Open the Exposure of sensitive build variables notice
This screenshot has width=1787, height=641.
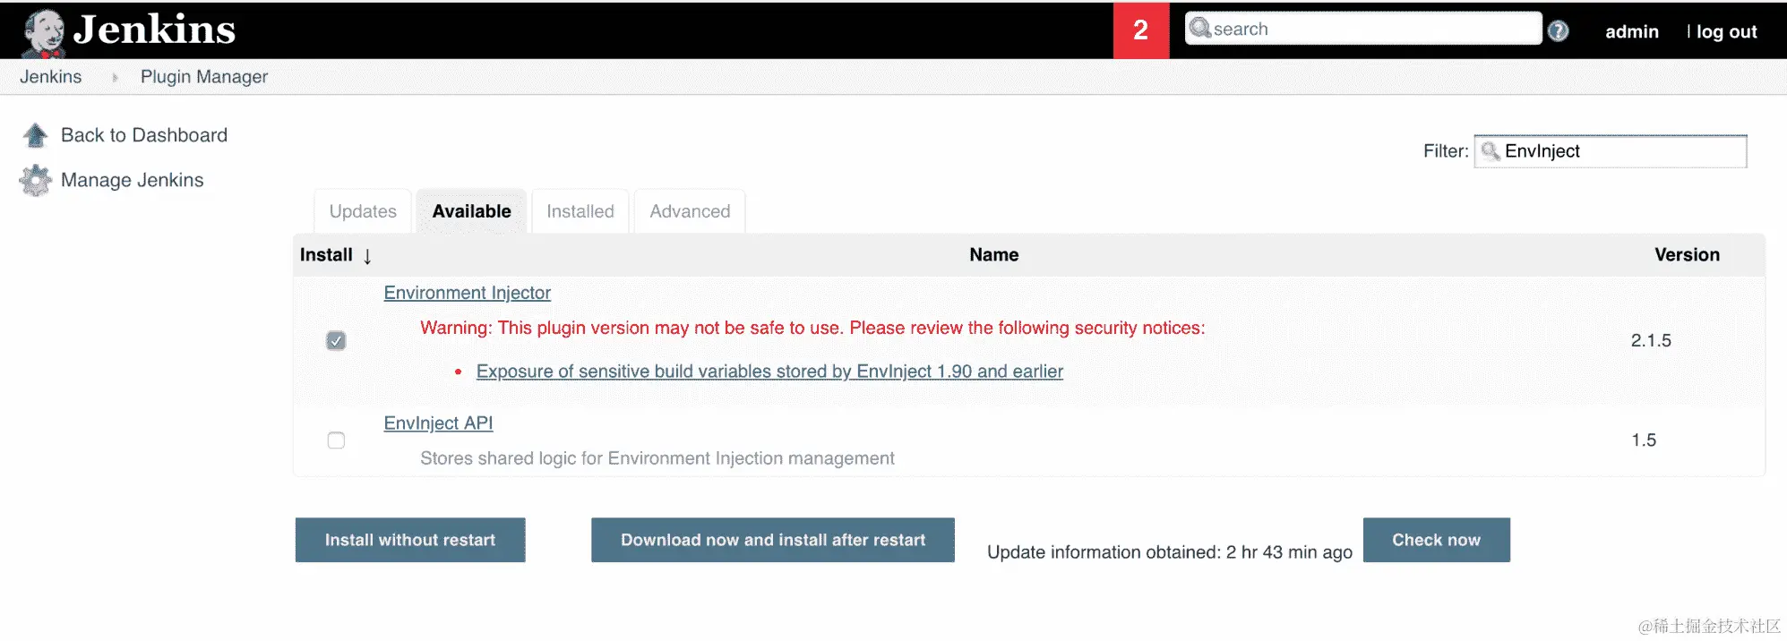(x=769, y=371)
